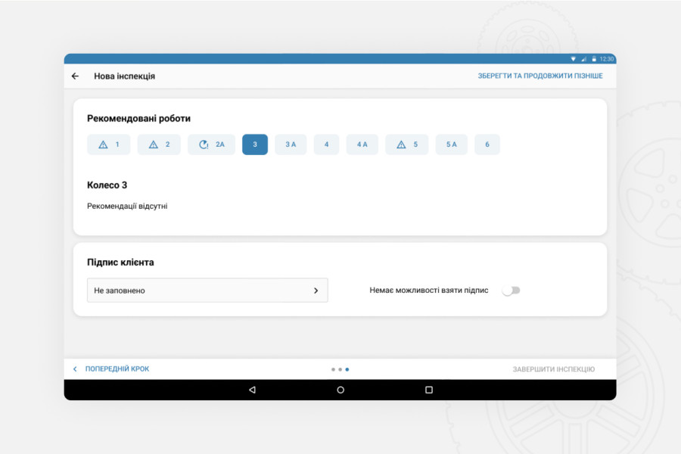
Task: Switch to wheel 6 tab
Action: [x=487, y=145]
